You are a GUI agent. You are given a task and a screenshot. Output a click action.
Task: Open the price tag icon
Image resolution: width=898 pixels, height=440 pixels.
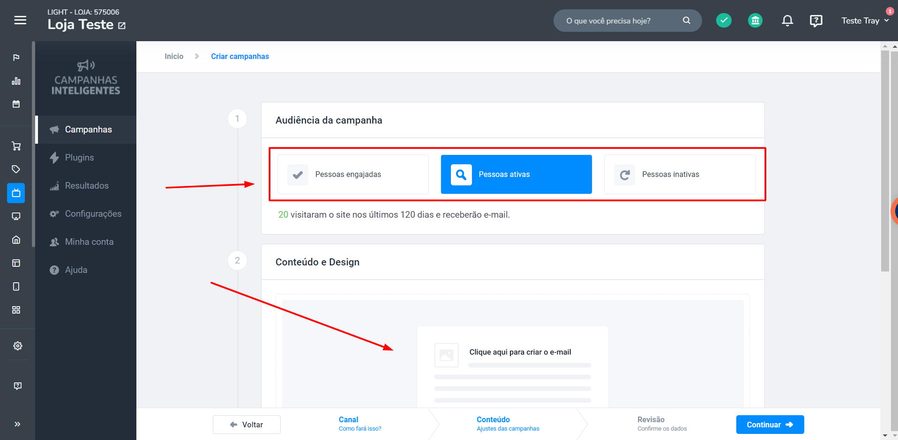coord(16,169)
